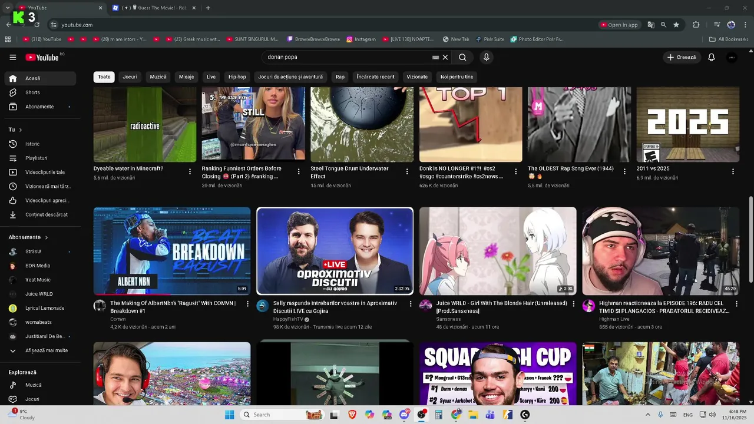
Task: Open Beat Breakdown AlbertNbn thumbnail
Action: [x=172, y=251]
